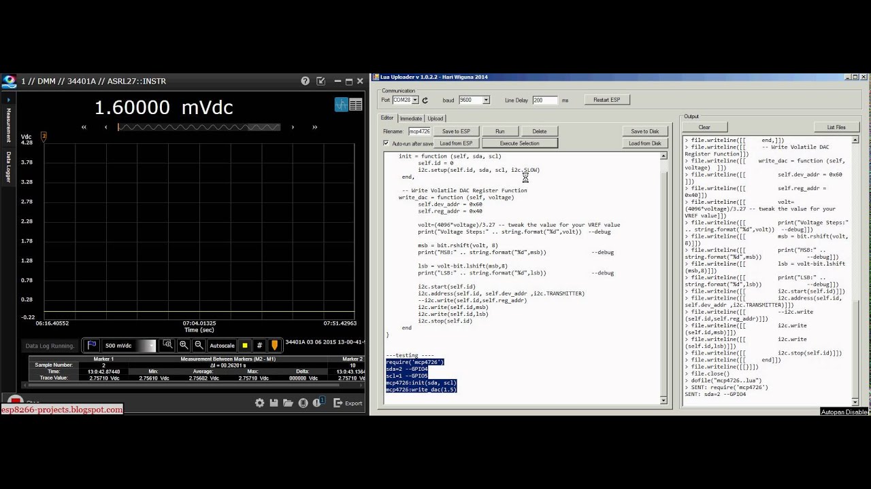Click the # annotation icon on the chart toolbar
The height and width of the screenshot is (489, 871).
point(259,346)
